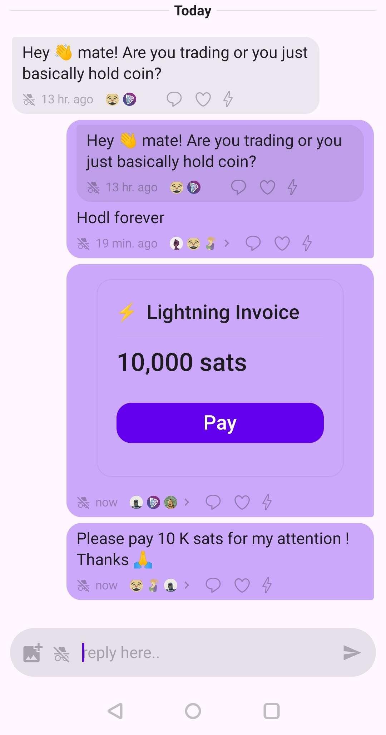
Task: Send the reply with the arrow icon
Action: (x=352, y=653)
